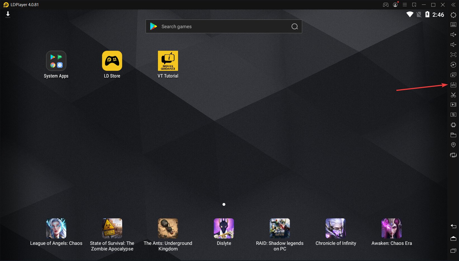Viewport: 459px width, 261px height.
Task: Close the LDPlayer window
Action: [443, 5]
